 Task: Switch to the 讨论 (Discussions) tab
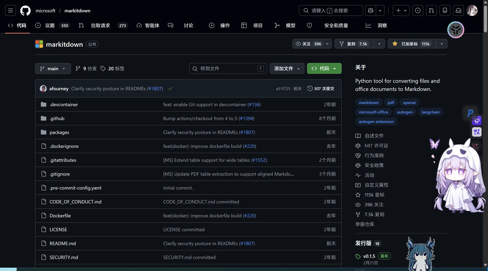(180, 25)
